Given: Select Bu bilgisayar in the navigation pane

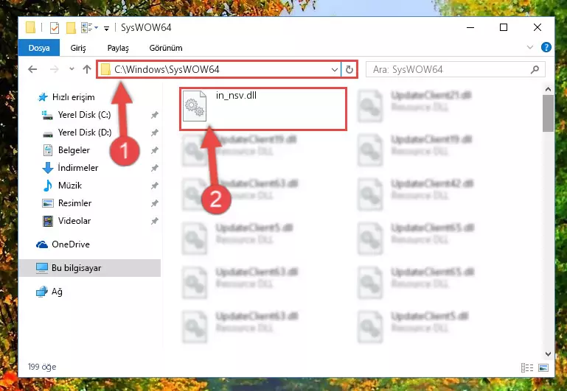Looking at the screenshot, I should (89, 268).
